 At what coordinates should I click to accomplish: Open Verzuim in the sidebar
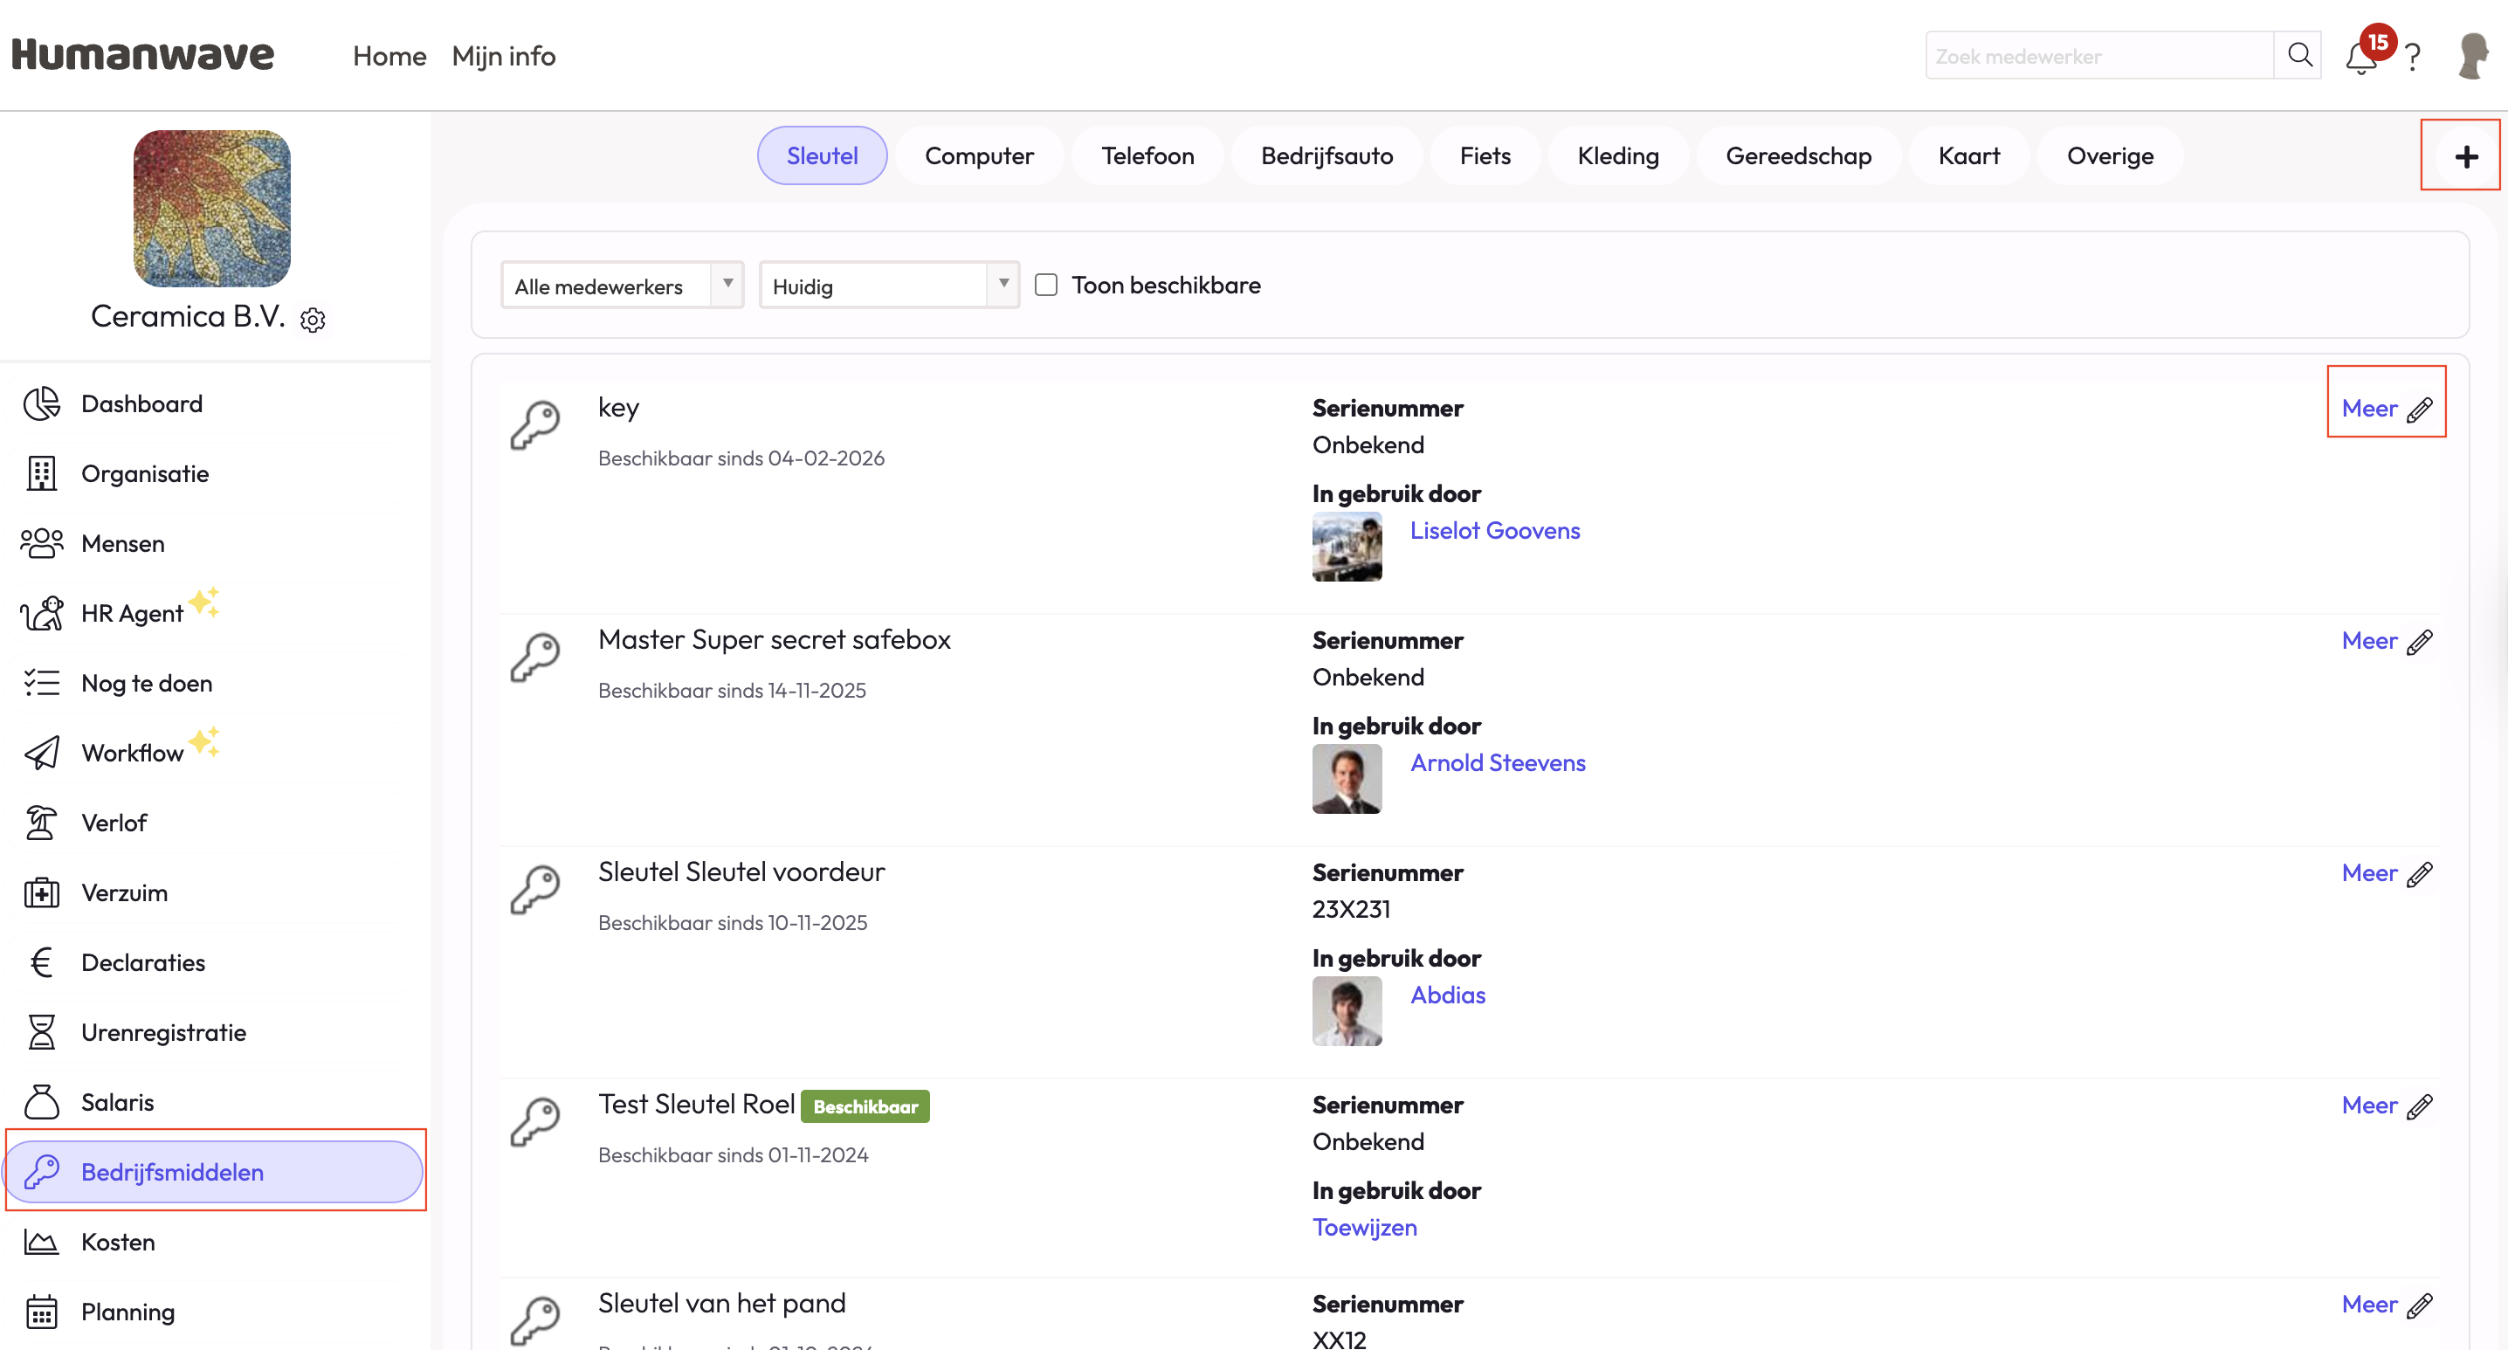[x=124, y=892]
